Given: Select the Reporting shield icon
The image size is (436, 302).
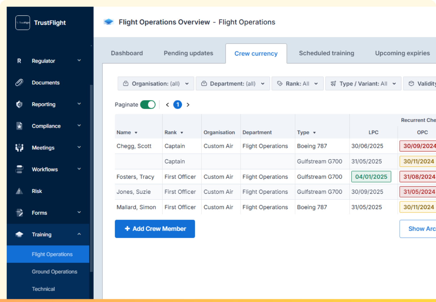Looking at the screenshot, I should [x=19, y=104].
